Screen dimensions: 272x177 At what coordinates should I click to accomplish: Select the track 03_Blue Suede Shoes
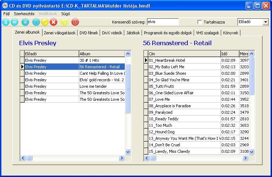(184, 73)
